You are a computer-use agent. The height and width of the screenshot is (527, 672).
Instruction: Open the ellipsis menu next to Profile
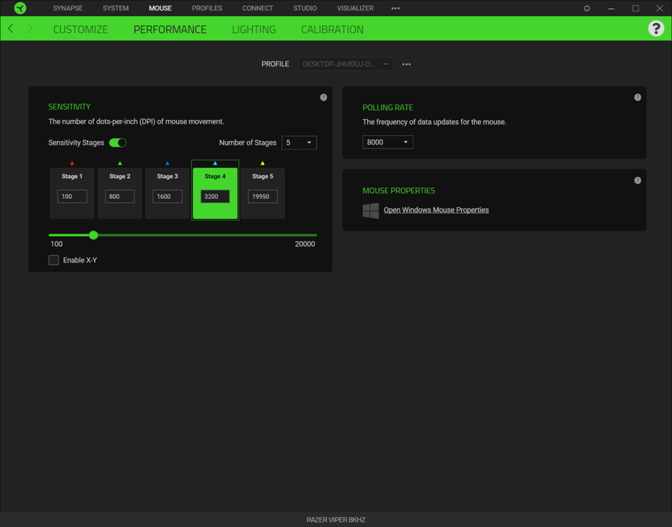point(406,64)
